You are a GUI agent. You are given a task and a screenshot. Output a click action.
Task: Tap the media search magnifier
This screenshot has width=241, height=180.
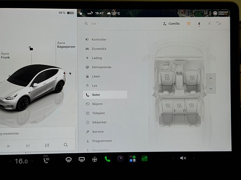pos(66,145)
